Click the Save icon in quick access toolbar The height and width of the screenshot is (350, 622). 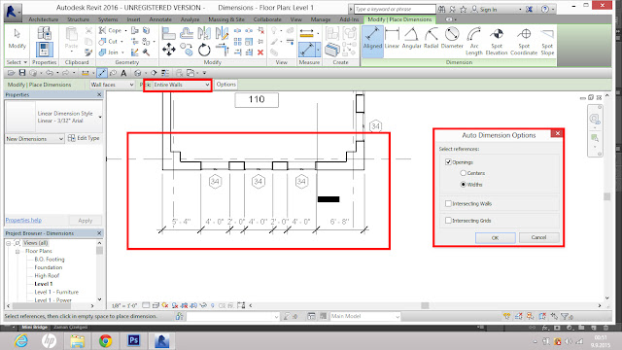click(22, 73)
